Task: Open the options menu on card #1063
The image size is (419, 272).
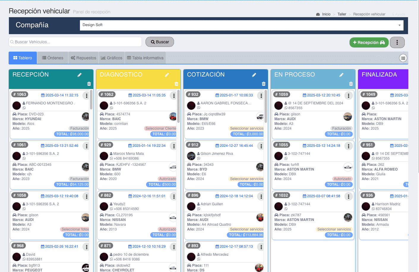Action: (86, 95)
